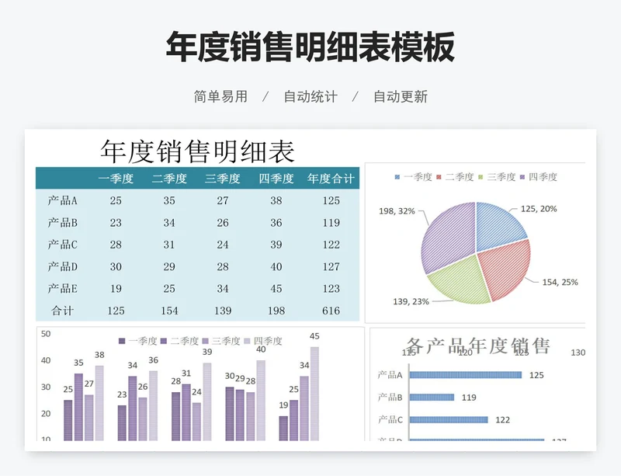Select the 二季度 table column header
This screenshot has width=621, height=476.
[x=169, y=179]
